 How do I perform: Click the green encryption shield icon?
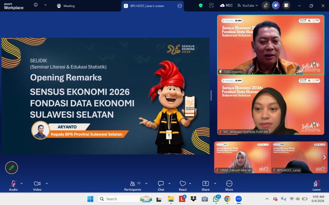[201, 5]
